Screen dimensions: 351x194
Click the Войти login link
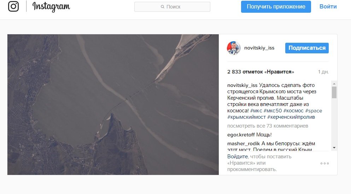[328, 7]
